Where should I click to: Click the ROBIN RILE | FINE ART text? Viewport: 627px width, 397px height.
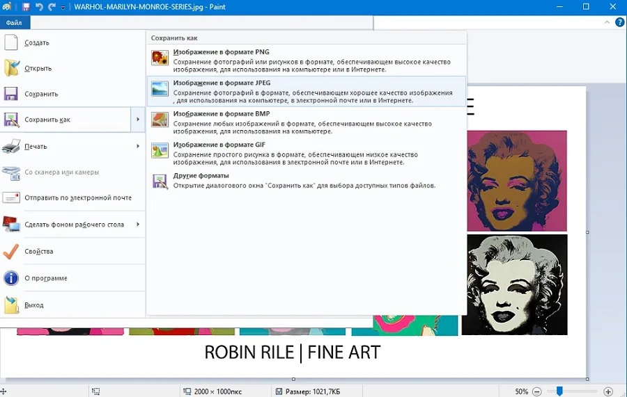click(x=293, y=353)
